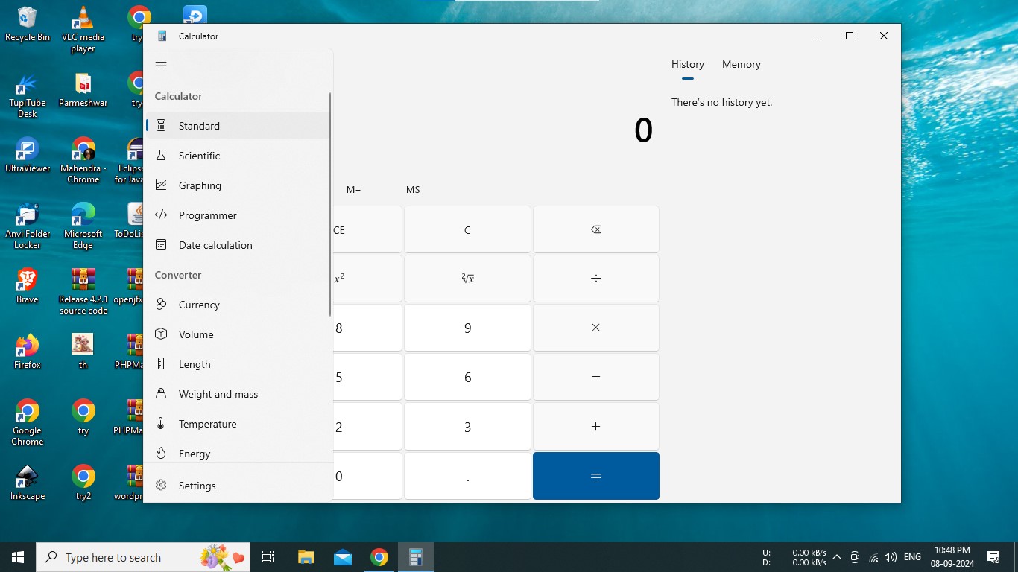The image size is (1018, 572).
Task: Select Brave browser desktop icon
Action: pyautogui.click(x=28, y=286)
